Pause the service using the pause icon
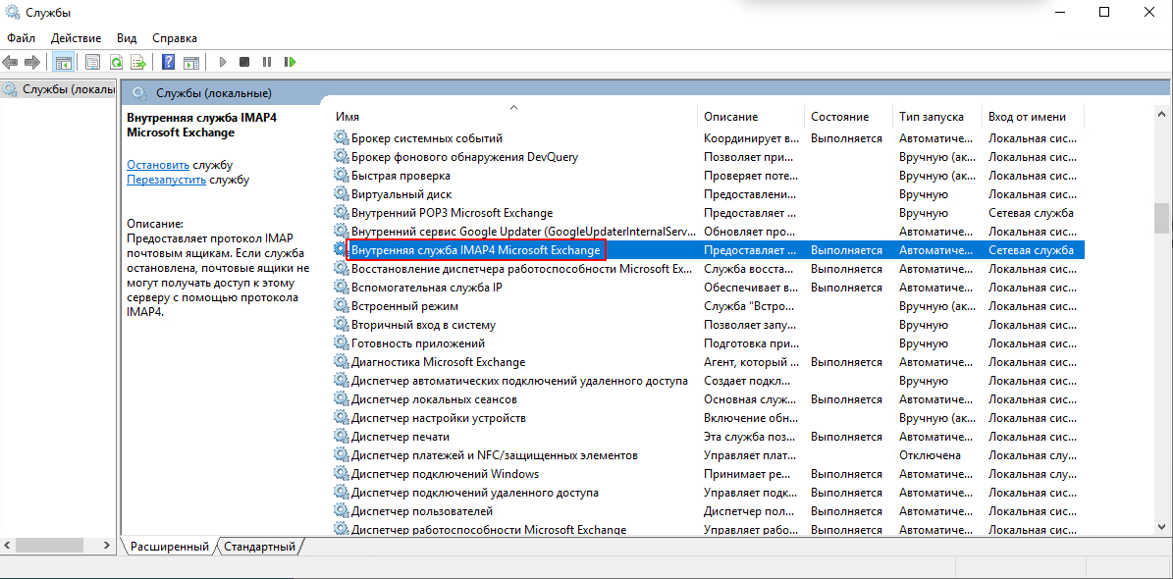The width and height of the screenshot is (1173, 579). click(266, 61)
